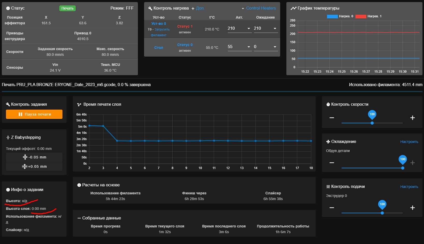Open the Доп. extra heater link
The image size is (424, 244).
coord(200,8)
